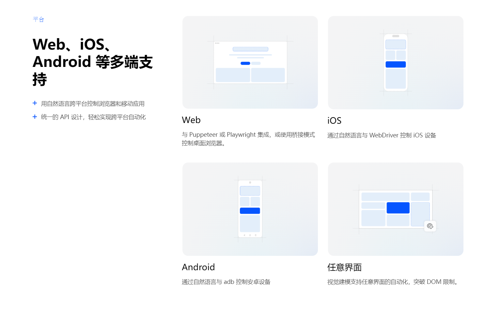Click the blue button in the Android mockup

coord(250,211)
